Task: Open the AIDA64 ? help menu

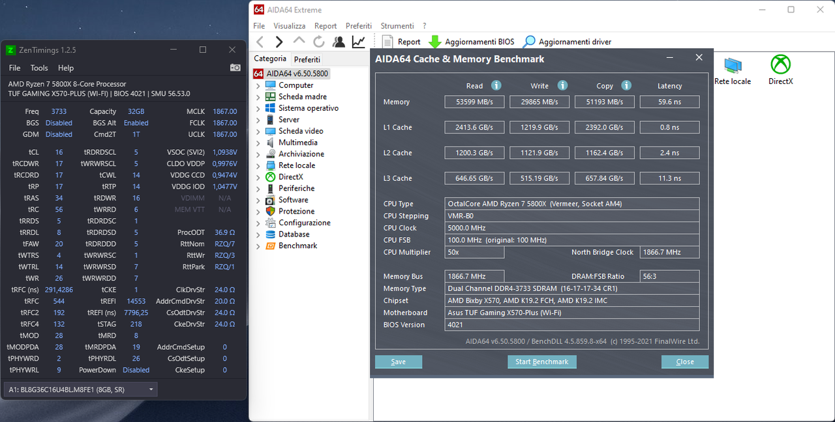Action: (x=425, y=26)
